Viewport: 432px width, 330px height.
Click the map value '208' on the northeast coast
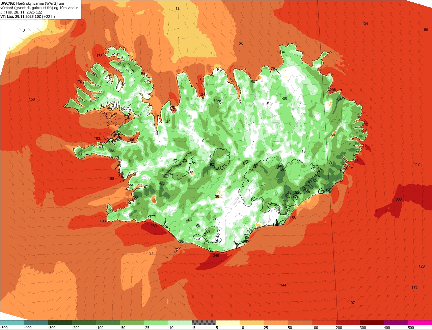click(333, 90)
